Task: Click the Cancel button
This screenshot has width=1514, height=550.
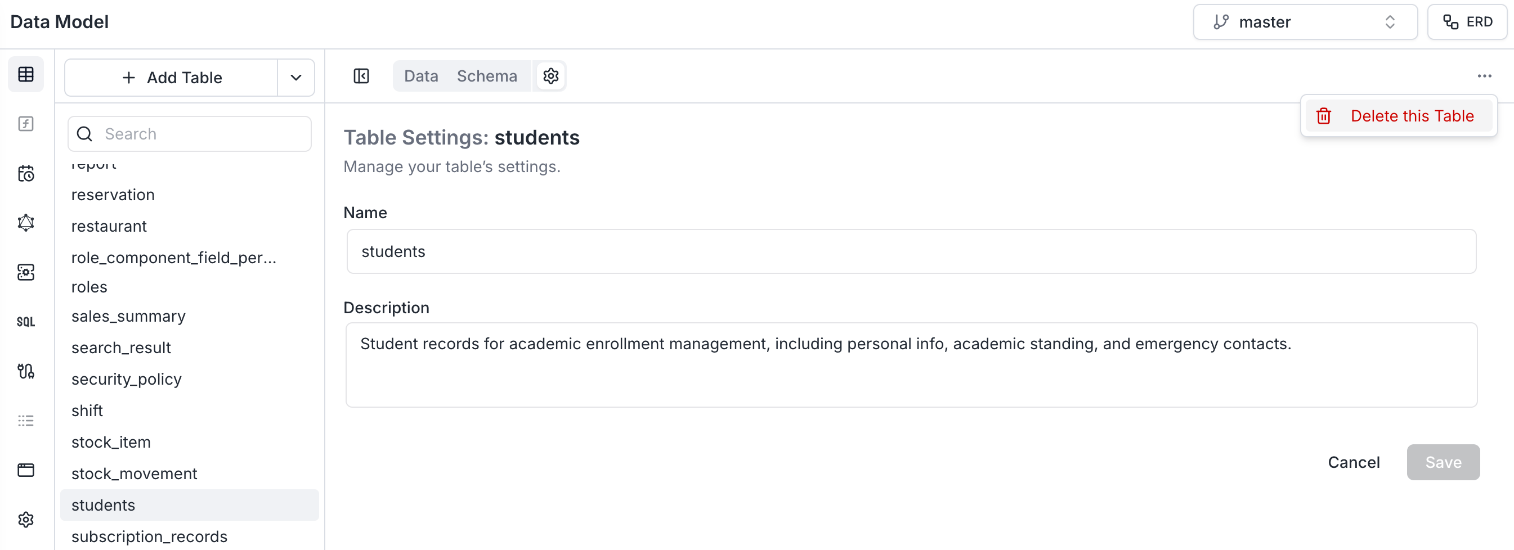Action: point(1354,462)
